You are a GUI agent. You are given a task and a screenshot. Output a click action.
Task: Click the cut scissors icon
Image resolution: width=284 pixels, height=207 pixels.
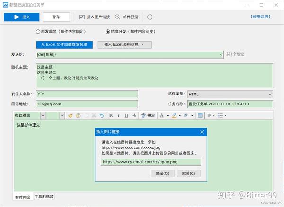pos(94,115)
